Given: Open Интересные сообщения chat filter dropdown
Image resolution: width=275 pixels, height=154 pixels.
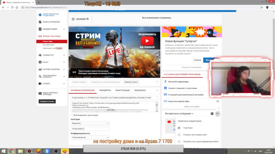Looking at the screenshot, I should point(179,114).
